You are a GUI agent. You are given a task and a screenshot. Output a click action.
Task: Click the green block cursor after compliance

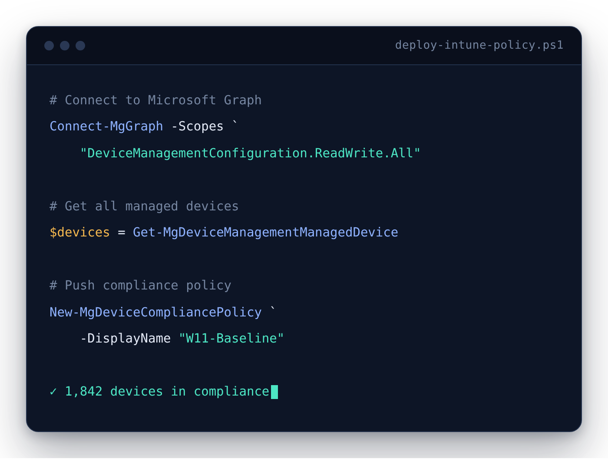pos(274,392)
